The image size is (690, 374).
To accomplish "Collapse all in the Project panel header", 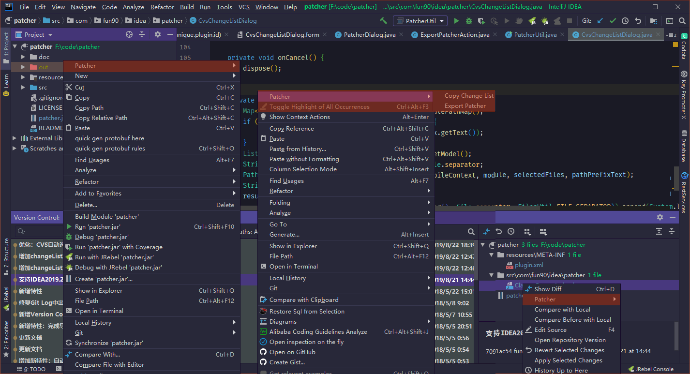I will point(142,34).
